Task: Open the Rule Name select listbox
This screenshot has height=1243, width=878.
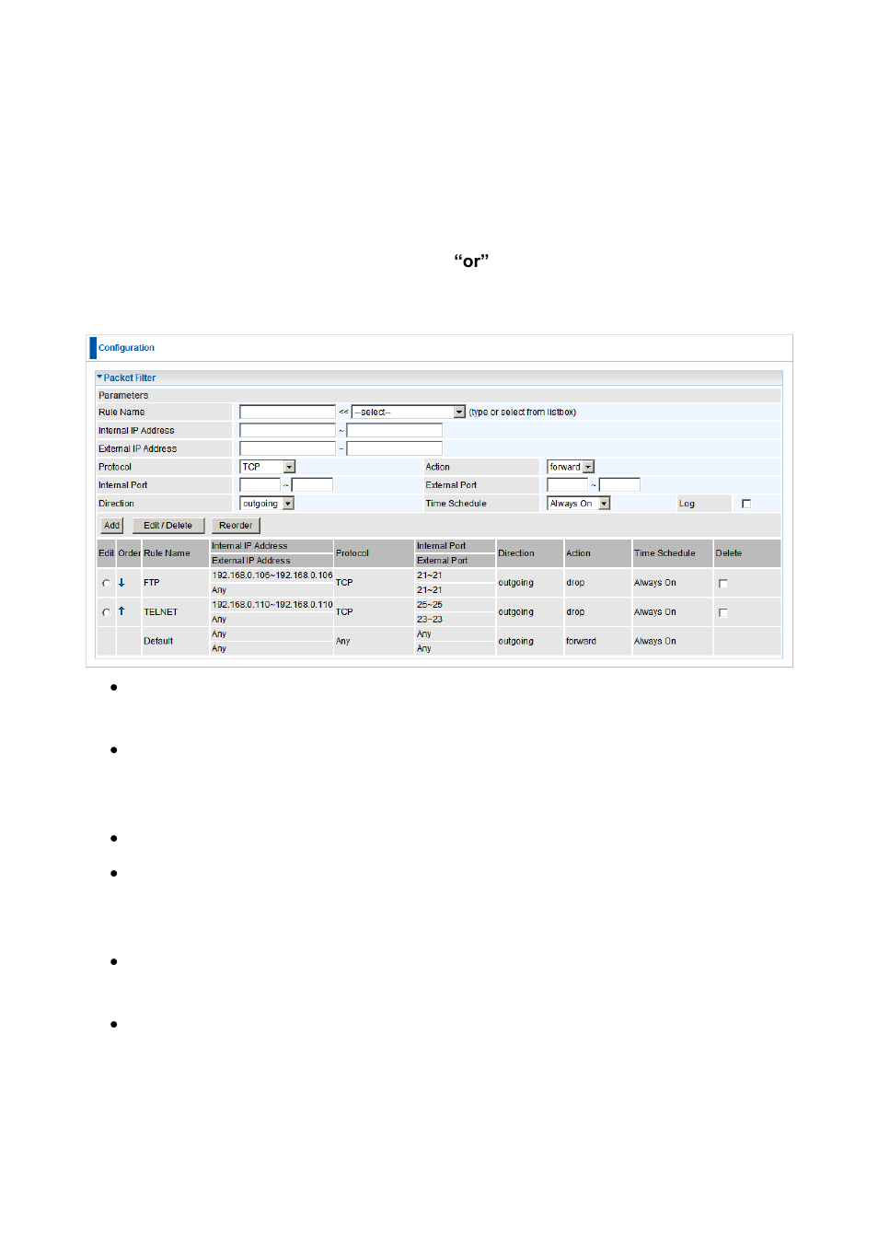Action: tap(409, 412)
